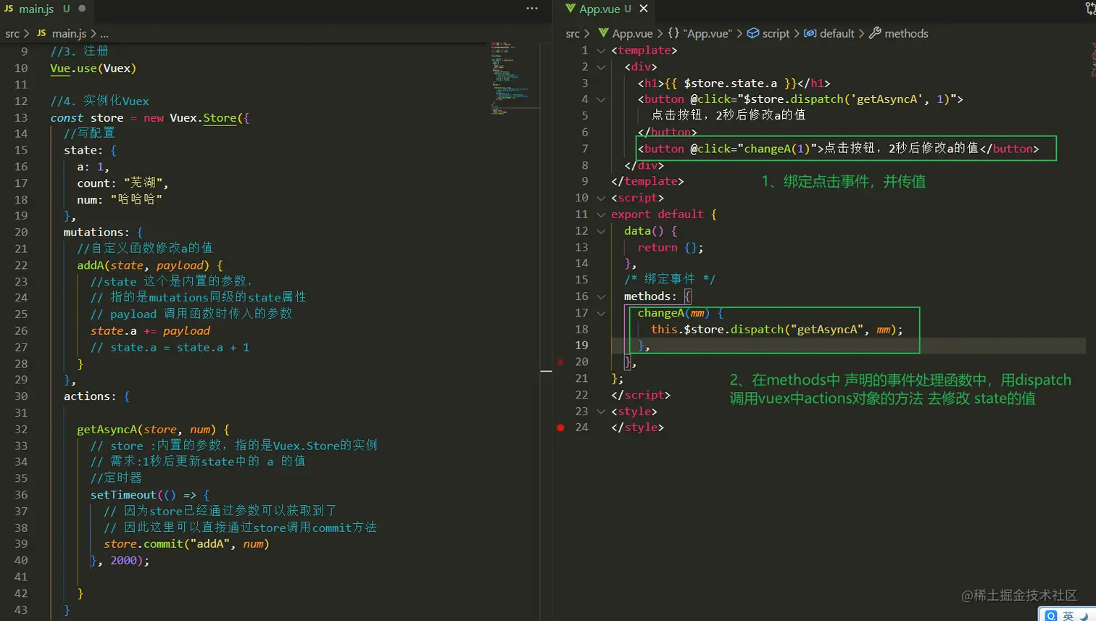
Task: Click the JS file icon on the main.js tab
Action: (9, 9)
